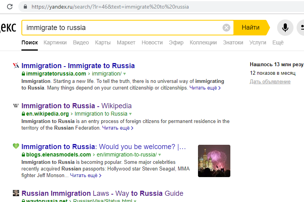
Task: Click the blogs.elenasmodels.com domain link
Action: 58,155
